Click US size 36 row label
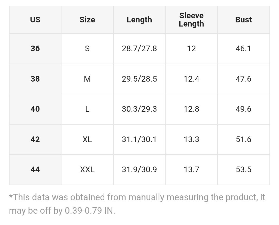Screen dimensions: 279x225 [x=35, y=48]
